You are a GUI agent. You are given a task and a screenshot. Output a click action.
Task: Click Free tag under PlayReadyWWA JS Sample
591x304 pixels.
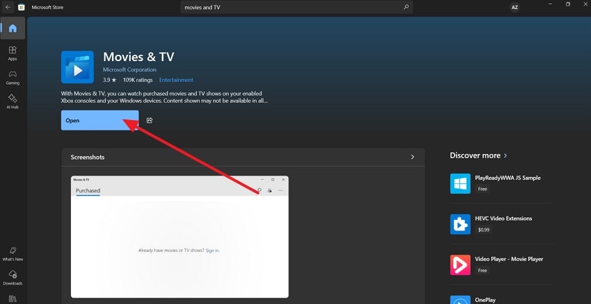483,189
